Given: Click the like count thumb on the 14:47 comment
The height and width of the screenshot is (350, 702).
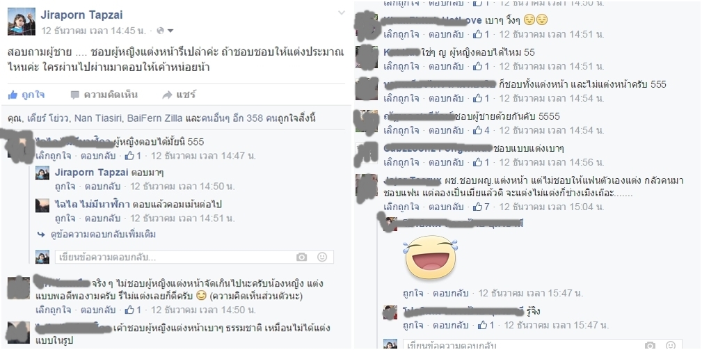Looking at the screenshot, I should (x=130, y=156).
